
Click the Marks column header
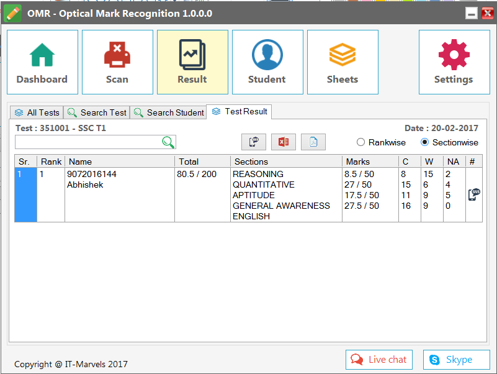(x=370, y=162)
